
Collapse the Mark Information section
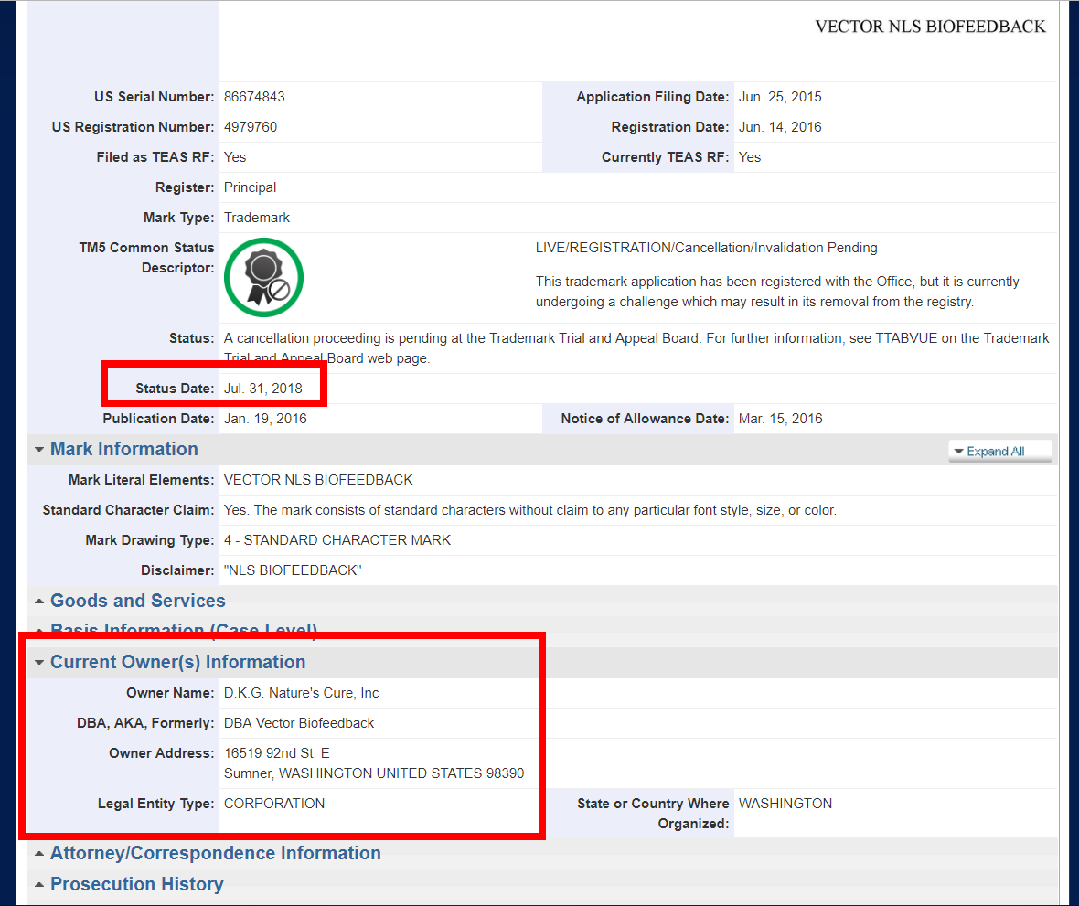point(123,449)
